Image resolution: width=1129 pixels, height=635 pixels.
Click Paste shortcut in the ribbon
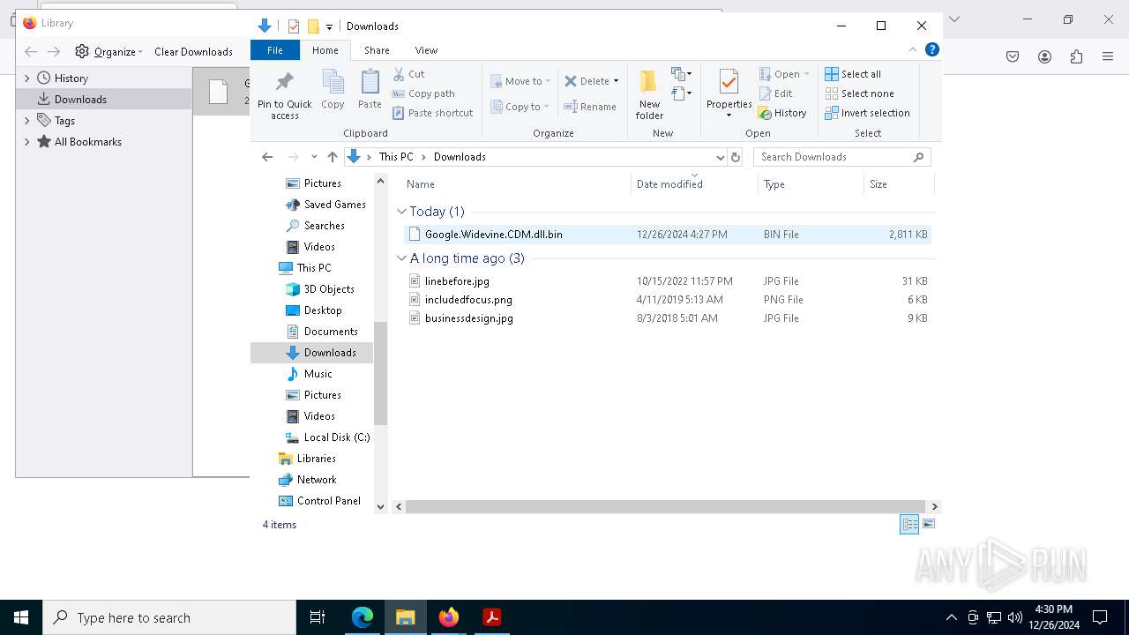point(432,113)
